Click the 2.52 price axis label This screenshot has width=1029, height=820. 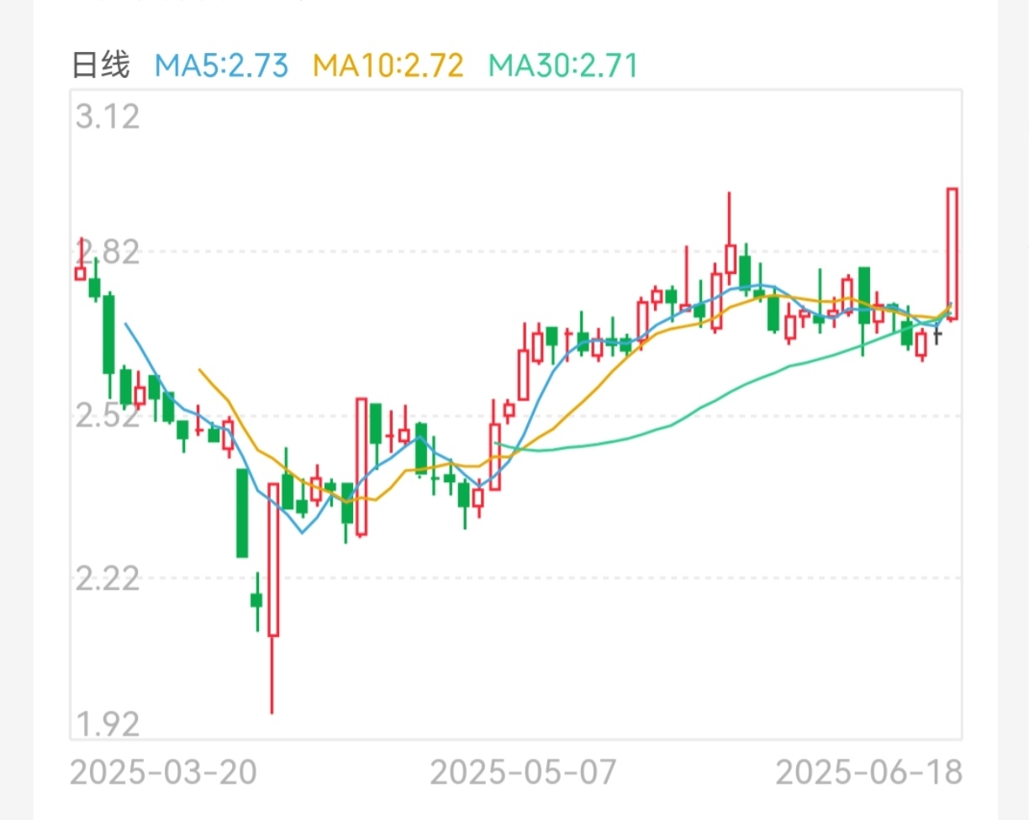coord(108,415)
